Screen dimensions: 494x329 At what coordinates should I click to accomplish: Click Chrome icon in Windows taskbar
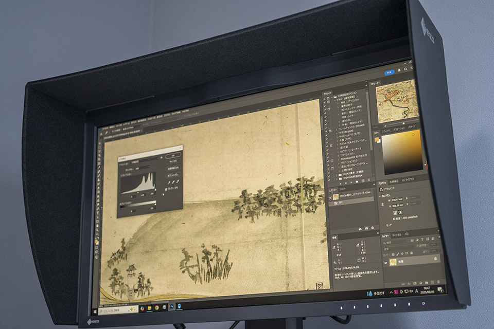click(156, 308)
